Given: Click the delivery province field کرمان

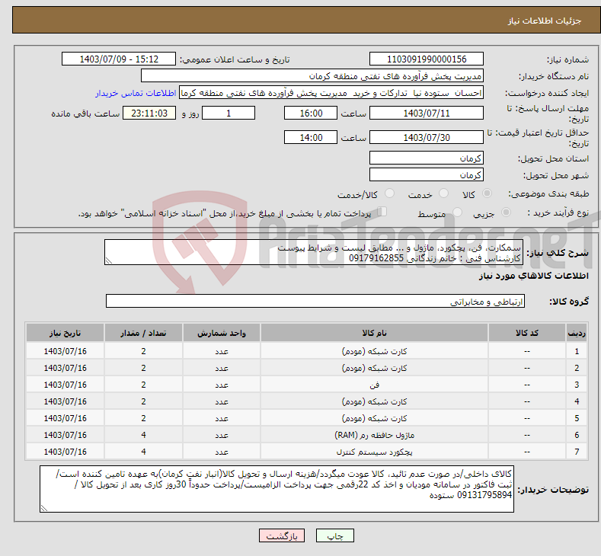Looking at the screenshot, I should (x=427, y=158).
